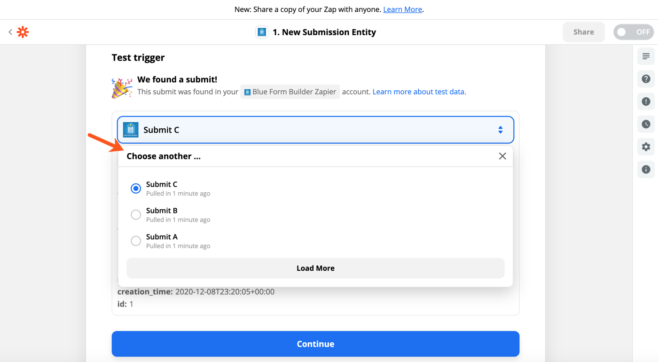658x362 pixels.
Task: Click the New Submission Entity step title
Action: pyautogui.click(x=324, y=31)
